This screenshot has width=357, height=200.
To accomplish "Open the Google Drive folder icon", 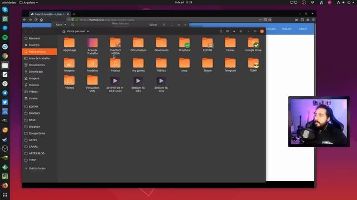I will tap(253, 43).
